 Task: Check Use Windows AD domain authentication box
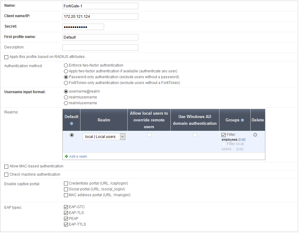point(195,135)
